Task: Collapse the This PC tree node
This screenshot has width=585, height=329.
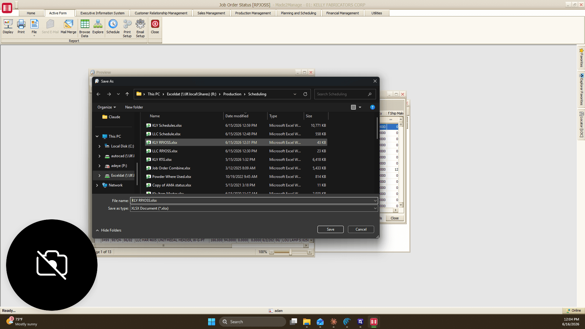Action: click(x=97, y=136)
